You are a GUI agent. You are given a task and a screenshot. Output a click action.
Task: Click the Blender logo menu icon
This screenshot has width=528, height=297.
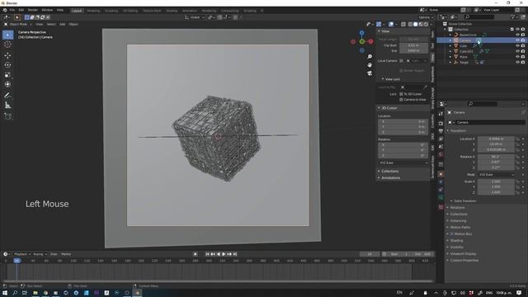[x=5, y=11]
